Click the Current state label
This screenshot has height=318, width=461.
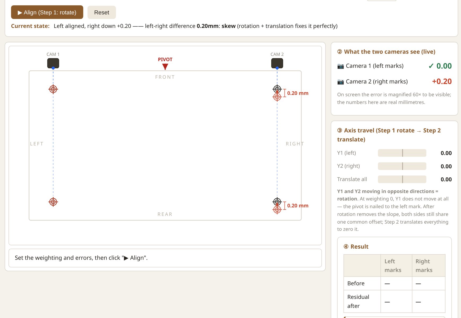tap(30, 26)
